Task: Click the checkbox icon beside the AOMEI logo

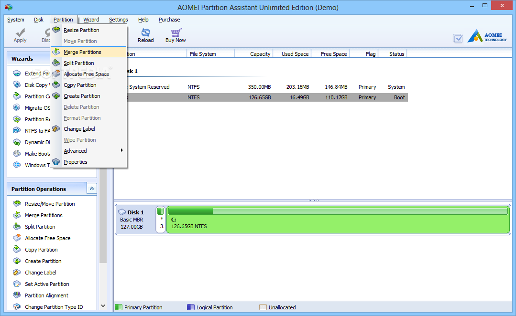Action: click(458, 39)
